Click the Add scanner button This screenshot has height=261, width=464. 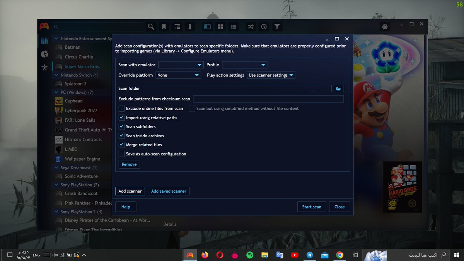[130, 191]
